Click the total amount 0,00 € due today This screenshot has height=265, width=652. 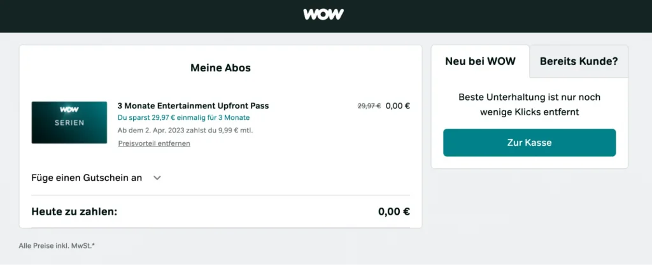(x=393, y=211)
